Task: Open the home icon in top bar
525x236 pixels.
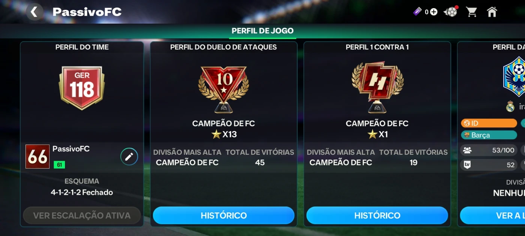Action: [492, 12]
